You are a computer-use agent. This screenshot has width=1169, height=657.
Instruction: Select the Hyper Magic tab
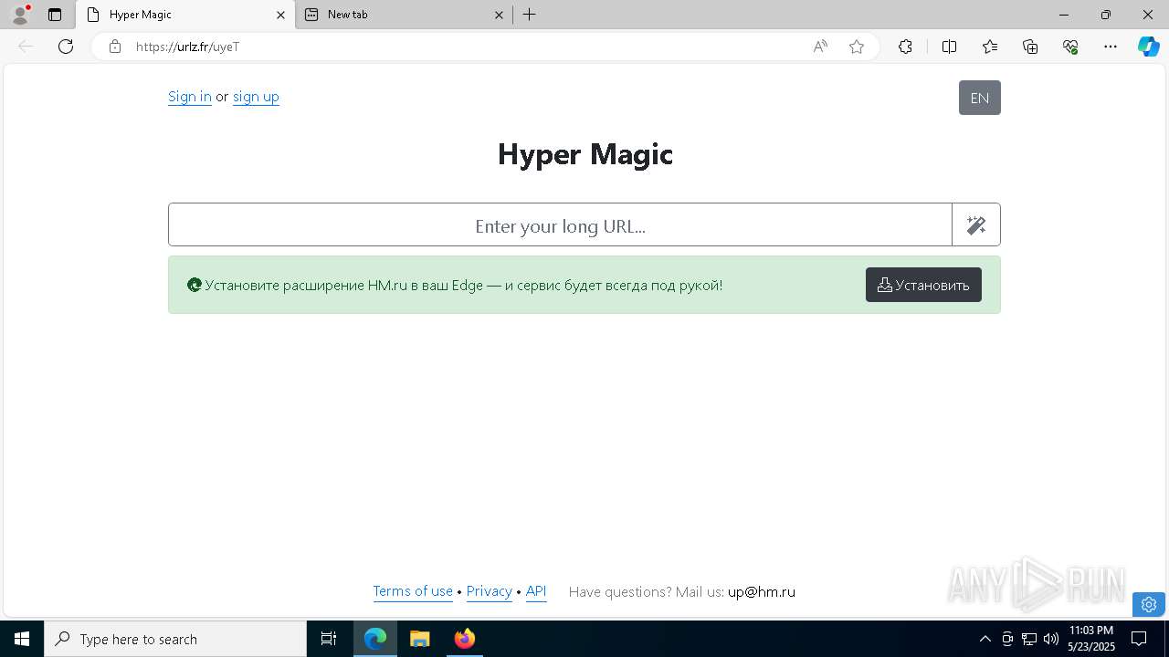[x=184, y=15]
